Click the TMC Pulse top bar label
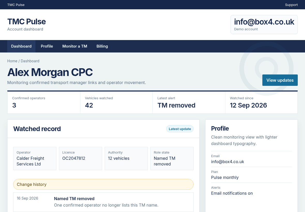 pyautogui.click(x=16, y=5)
